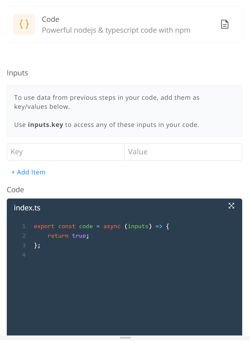Click the curly braces Code icon
This screenshot has height=343, width=250.
(24, 24)
